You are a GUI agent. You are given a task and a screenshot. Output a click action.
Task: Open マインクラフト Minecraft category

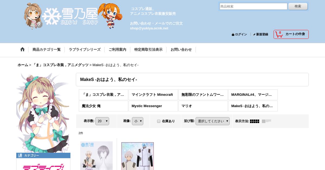click(153, 95)
